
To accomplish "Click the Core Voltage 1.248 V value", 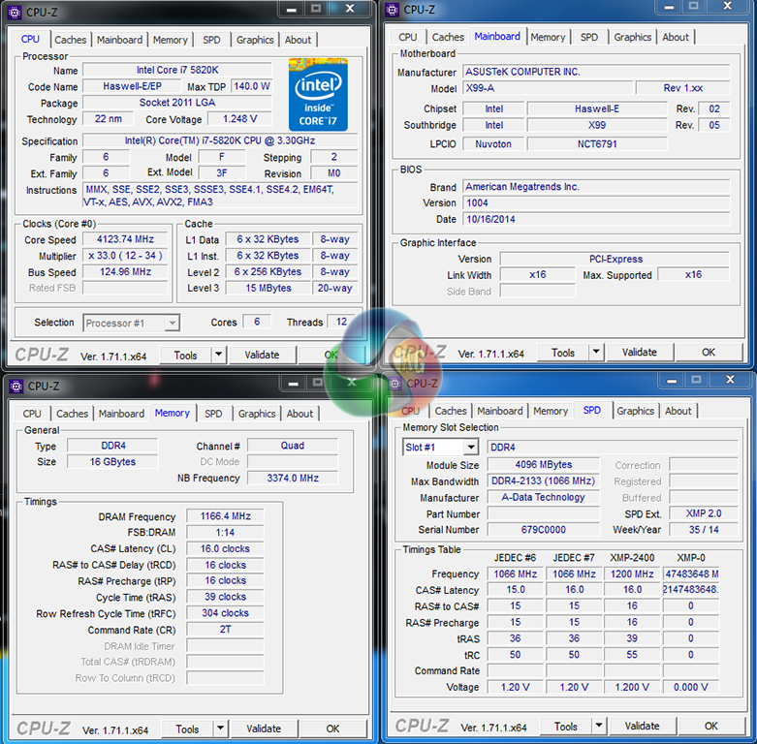I will 240,119.
